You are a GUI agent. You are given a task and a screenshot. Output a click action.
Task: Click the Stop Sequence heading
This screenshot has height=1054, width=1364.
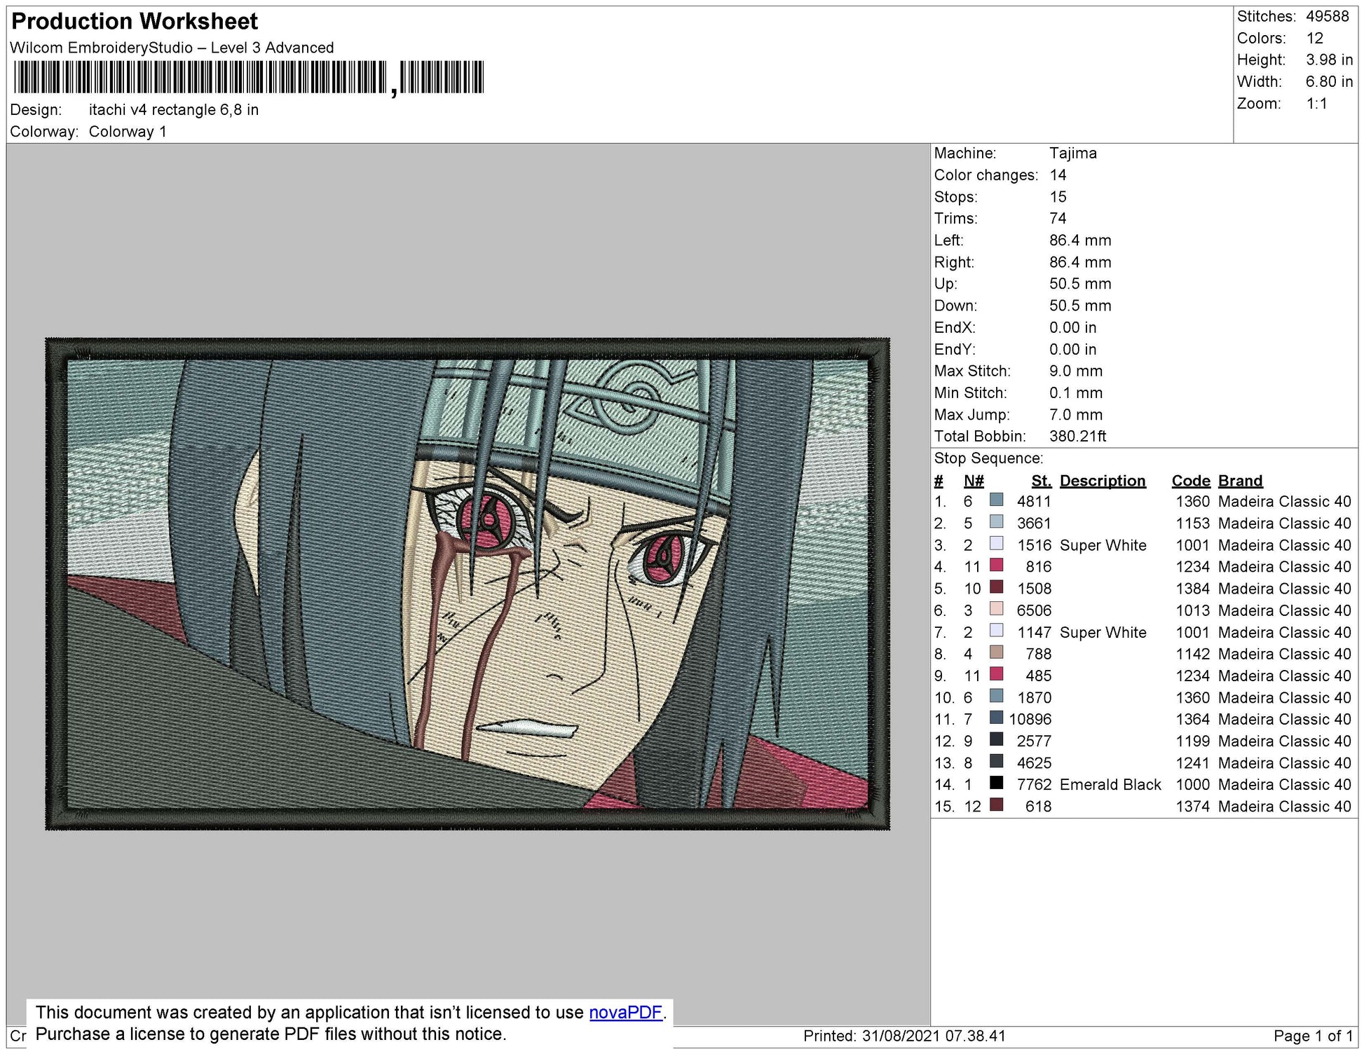click(988, 458)
